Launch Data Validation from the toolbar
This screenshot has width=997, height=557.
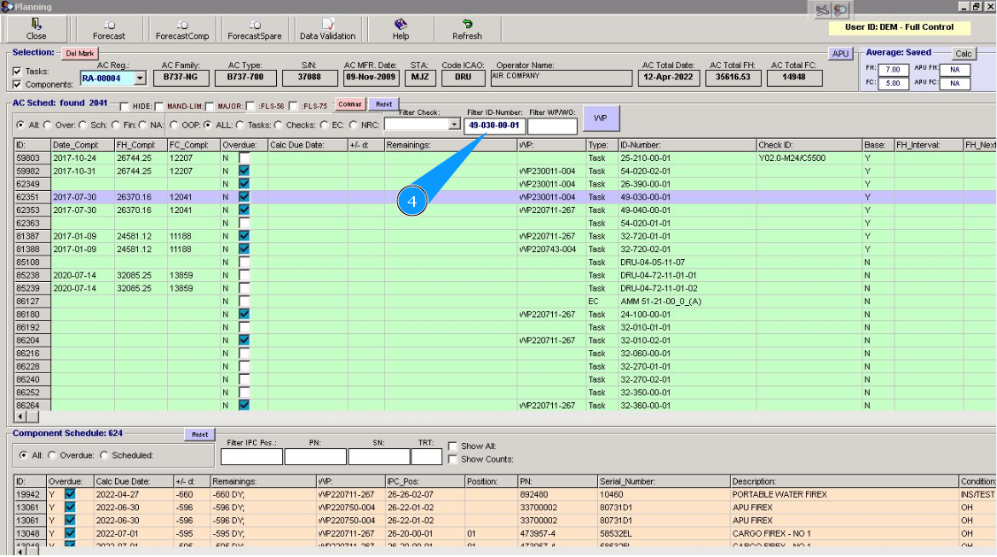point(327,29)
